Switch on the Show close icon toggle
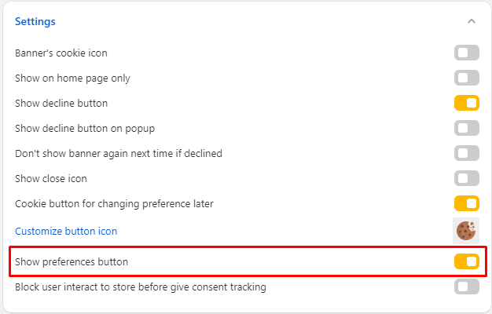The height and width of the screenshot is (314, 492). [x=466, y=178]
